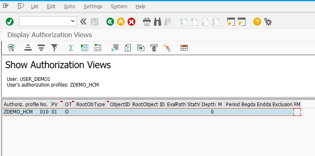Click the Details magnifier icon
Image resolution: width=315 pixels, height=156 pixels.
(11, 48)
